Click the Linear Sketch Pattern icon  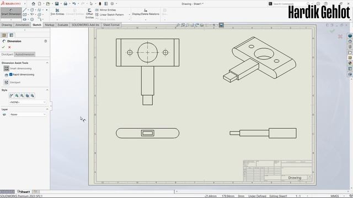point(97,15)
